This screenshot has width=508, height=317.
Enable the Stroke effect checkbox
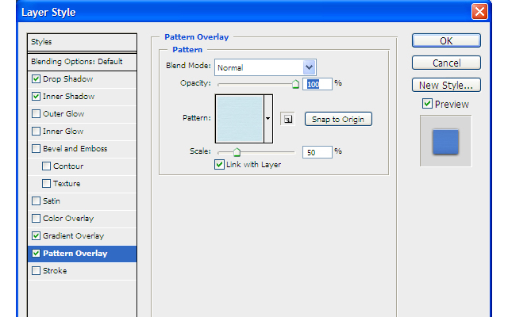[x=36, y=271]
